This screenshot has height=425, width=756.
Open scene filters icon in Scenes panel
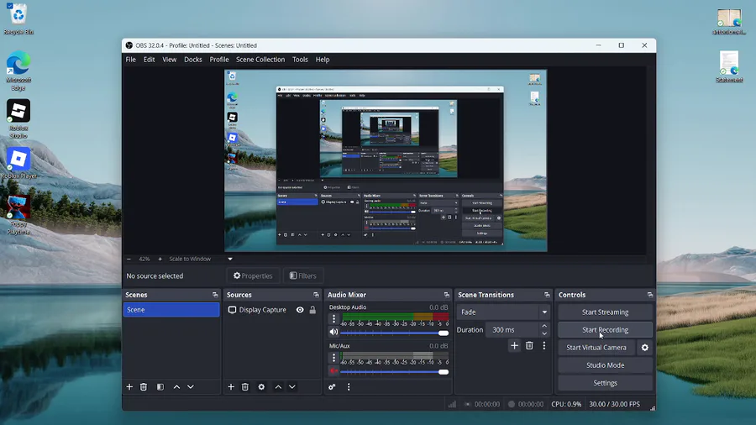click(160, 387)
